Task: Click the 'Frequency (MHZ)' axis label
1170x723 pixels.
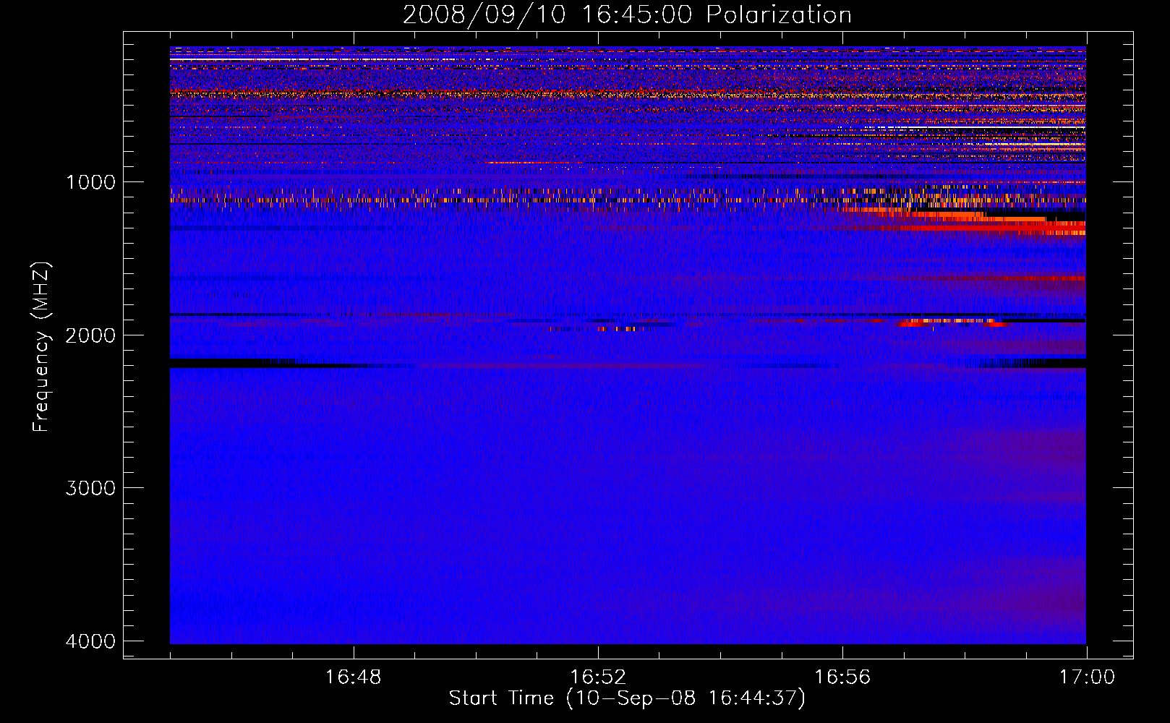Action: (x=41, y=347)
